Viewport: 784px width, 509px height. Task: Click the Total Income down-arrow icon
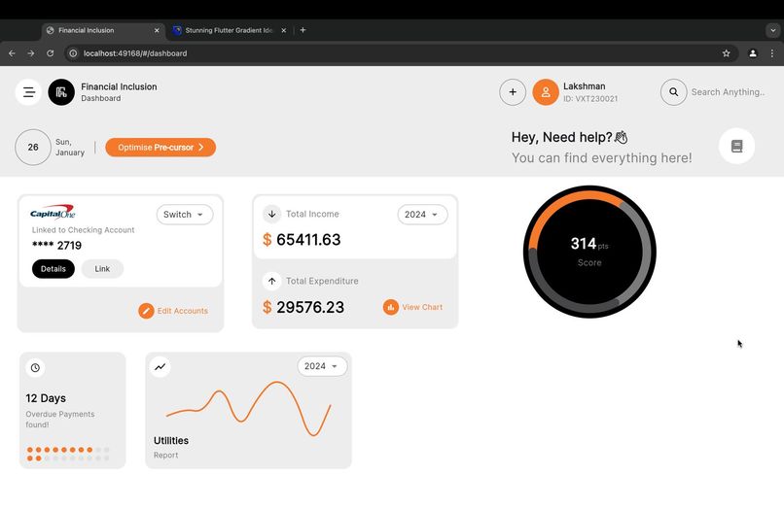point(272,214)
